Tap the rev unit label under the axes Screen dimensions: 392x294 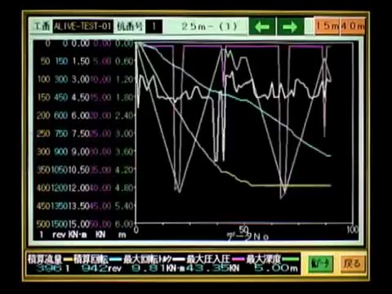click(60, 234)
